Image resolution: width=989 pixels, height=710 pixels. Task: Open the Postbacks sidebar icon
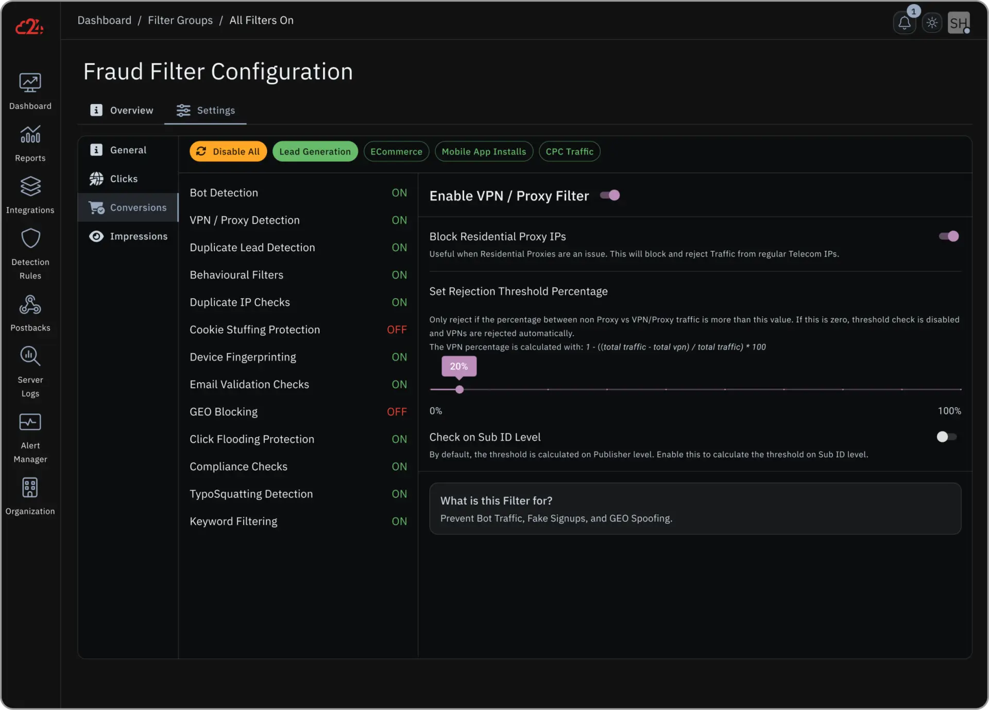click(30, 305)
